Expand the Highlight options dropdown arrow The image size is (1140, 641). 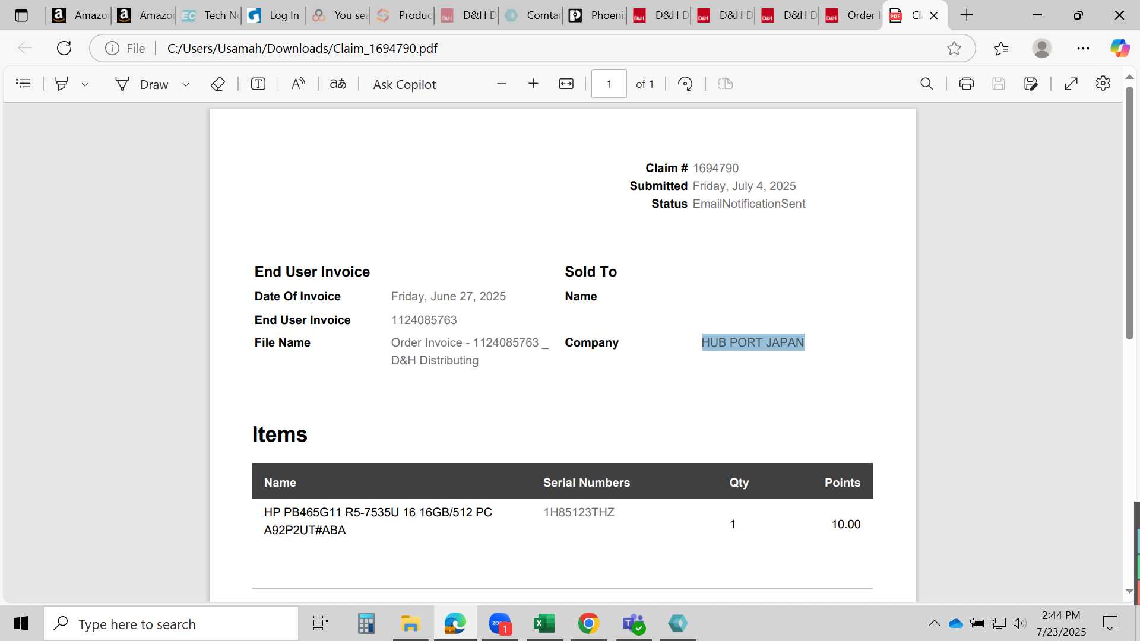[x=85, y=84]
